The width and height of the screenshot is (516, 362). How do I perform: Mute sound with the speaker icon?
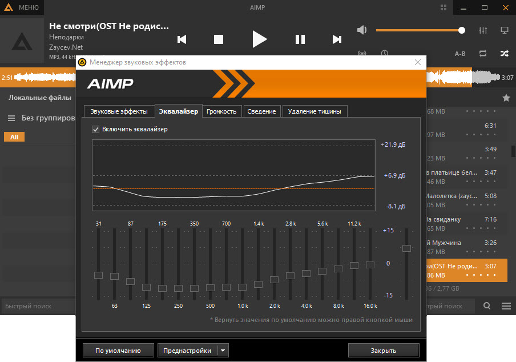point(362,30)
